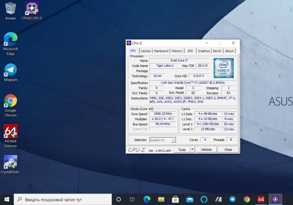This screenshot has width=293, height=205.
Task: Click the 8-way L1 Inst associativity value
Action: coord(229,119)
